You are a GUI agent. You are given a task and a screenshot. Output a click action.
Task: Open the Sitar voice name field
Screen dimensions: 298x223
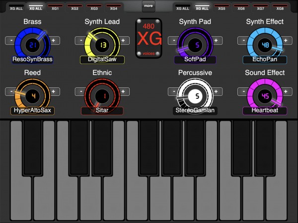102,111
